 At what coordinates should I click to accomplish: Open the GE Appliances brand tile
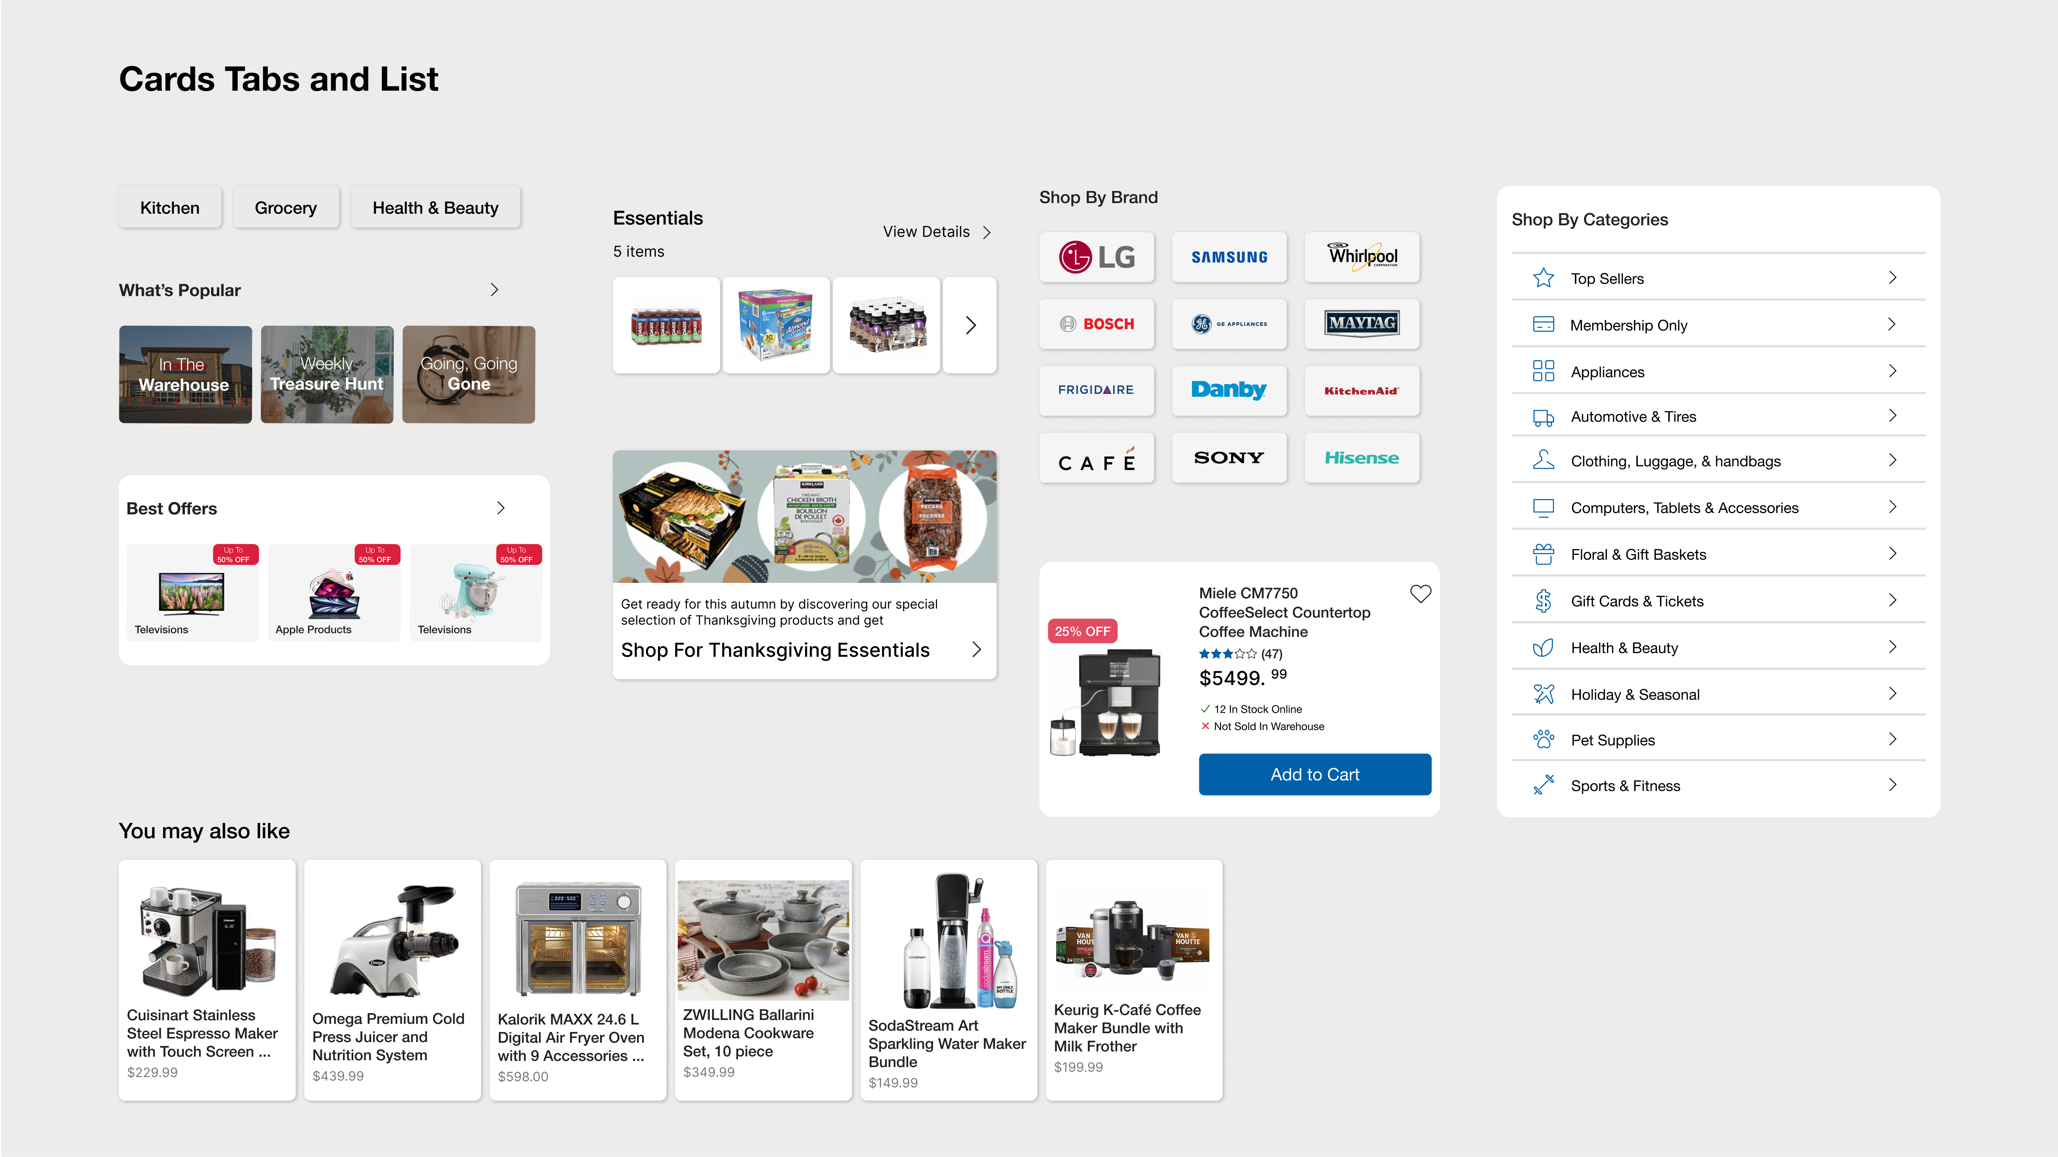[1229, 323]
